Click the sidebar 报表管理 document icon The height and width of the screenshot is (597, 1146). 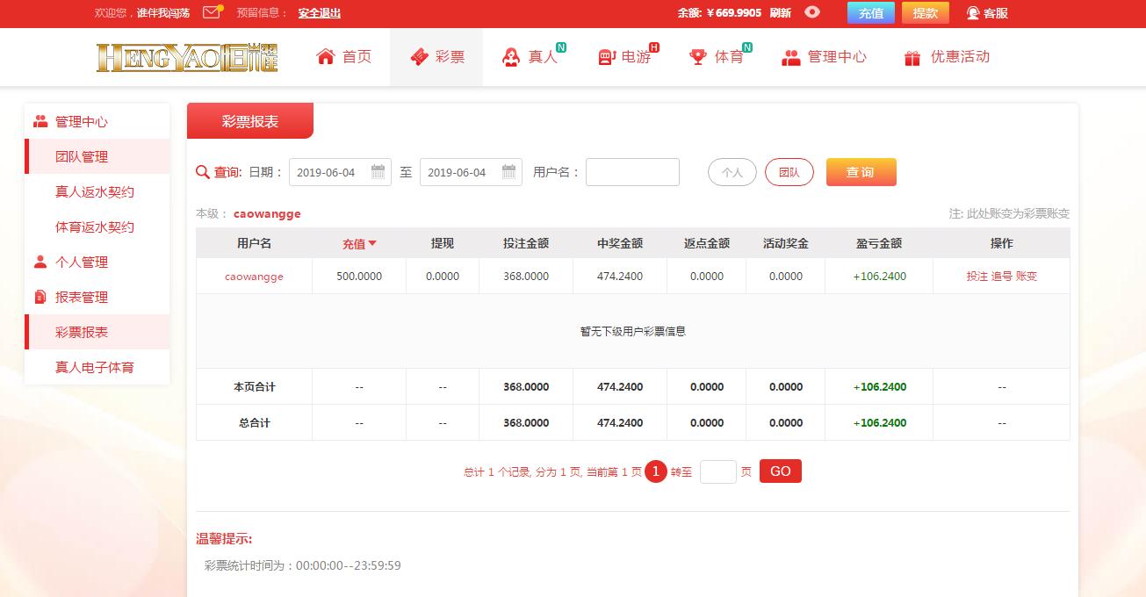click(40, 297)
